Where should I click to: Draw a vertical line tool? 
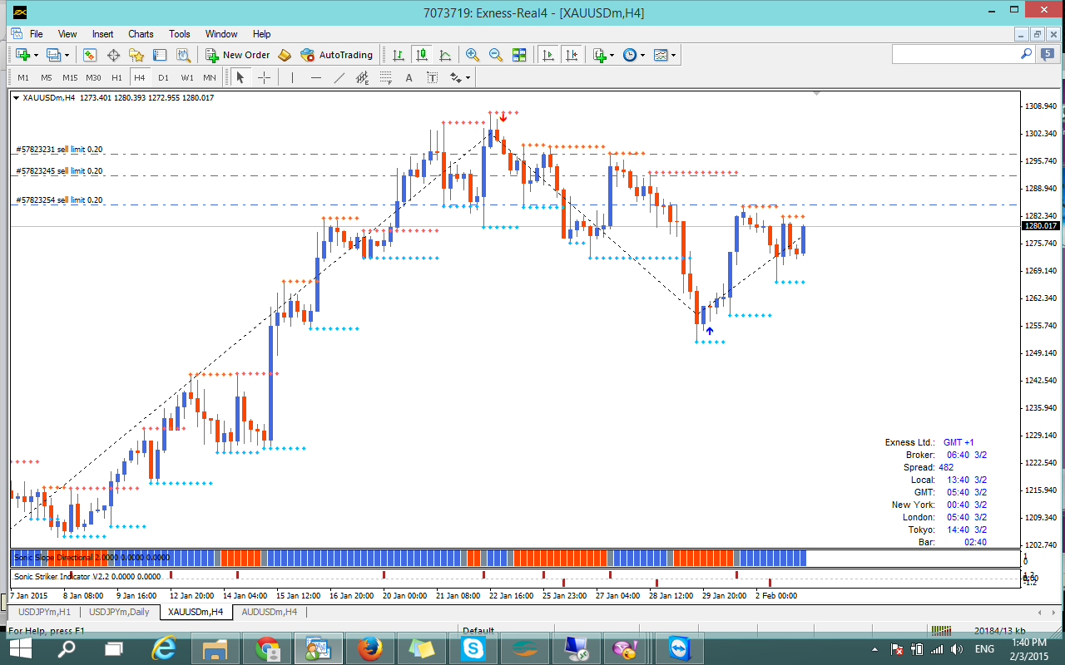coord(292,77)
